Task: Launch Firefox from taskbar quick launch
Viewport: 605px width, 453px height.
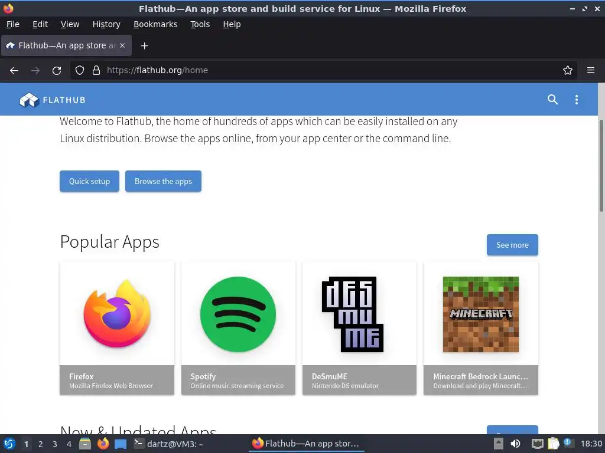Action: click(x=103, y=444)
